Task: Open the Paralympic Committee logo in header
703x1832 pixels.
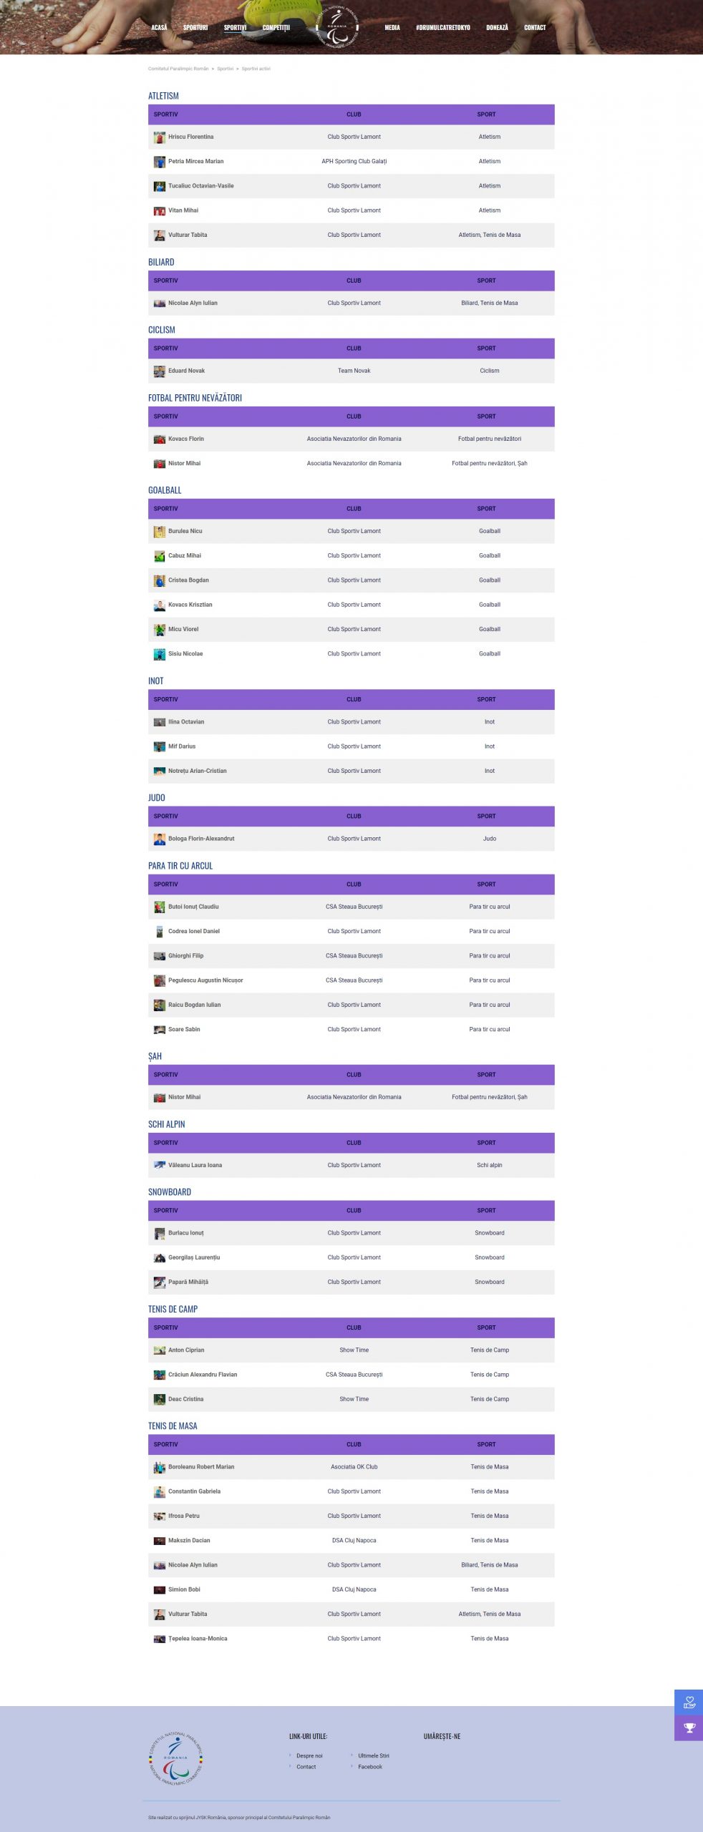Action: tap(337, 27)
